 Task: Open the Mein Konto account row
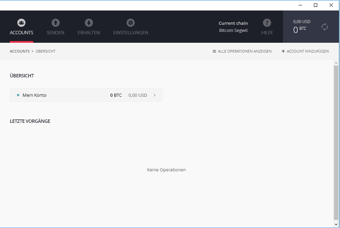(86, 95)
